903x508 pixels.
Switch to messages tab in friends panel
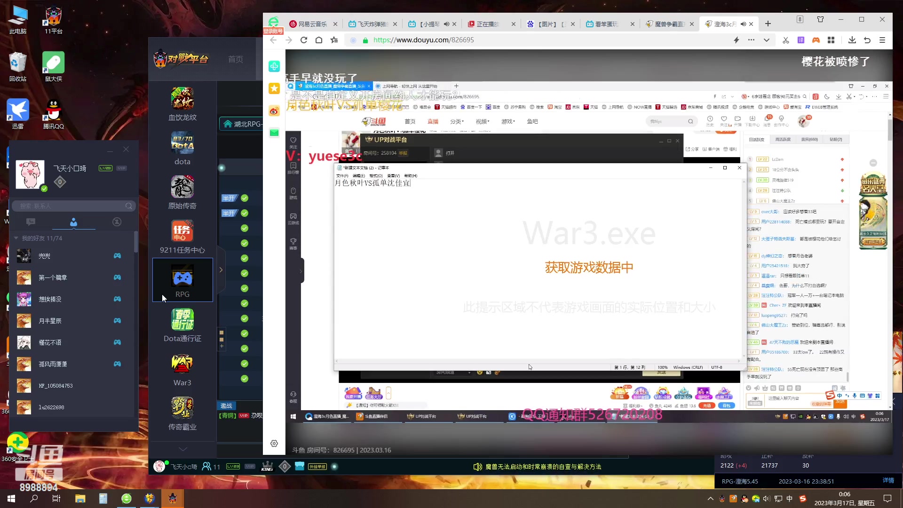[31, 222]
